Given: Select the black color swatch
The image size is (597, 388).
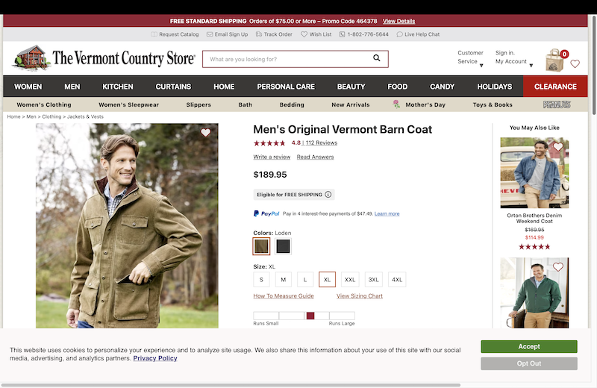Looking at the screenshot, I should [284, 246].
